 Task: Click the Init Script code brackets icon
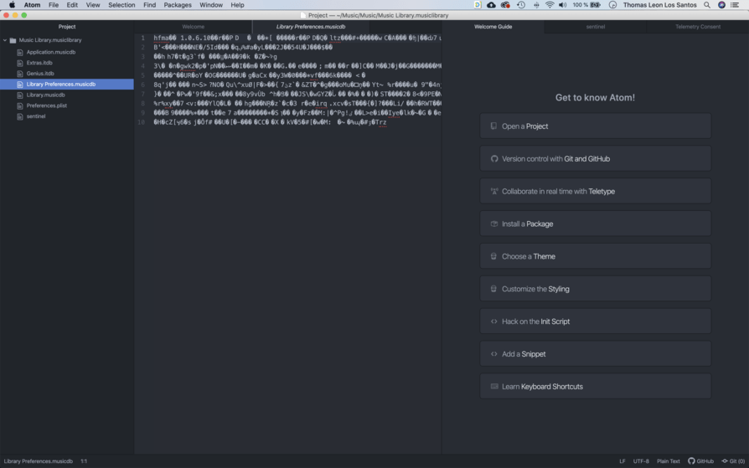click(494, 321)
